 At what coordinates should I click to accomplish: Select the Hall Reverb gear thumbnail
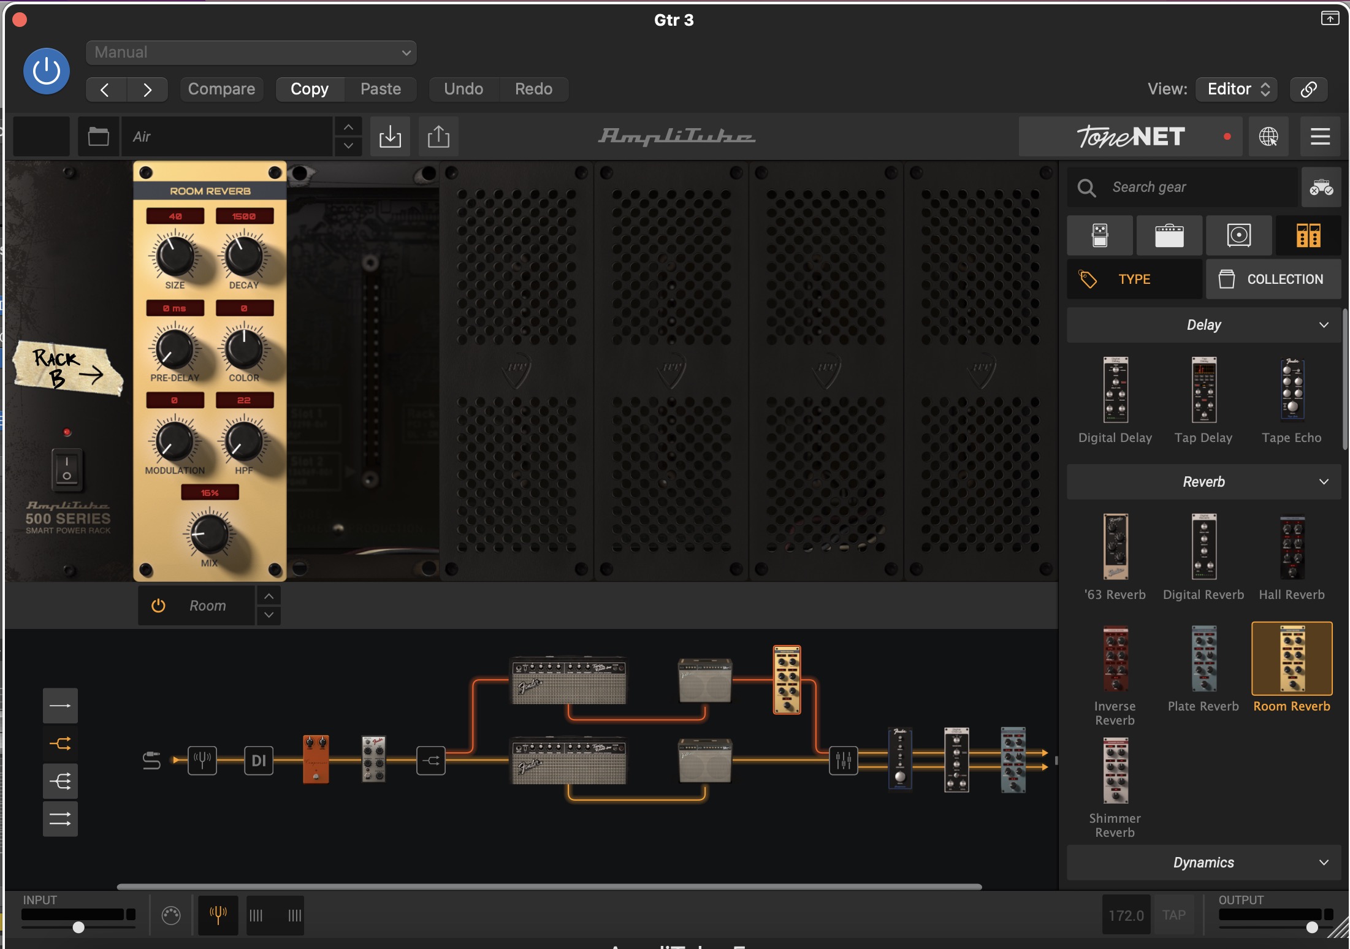1292,547
